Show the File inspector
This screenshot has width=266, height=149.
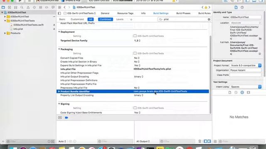point(236,7)
